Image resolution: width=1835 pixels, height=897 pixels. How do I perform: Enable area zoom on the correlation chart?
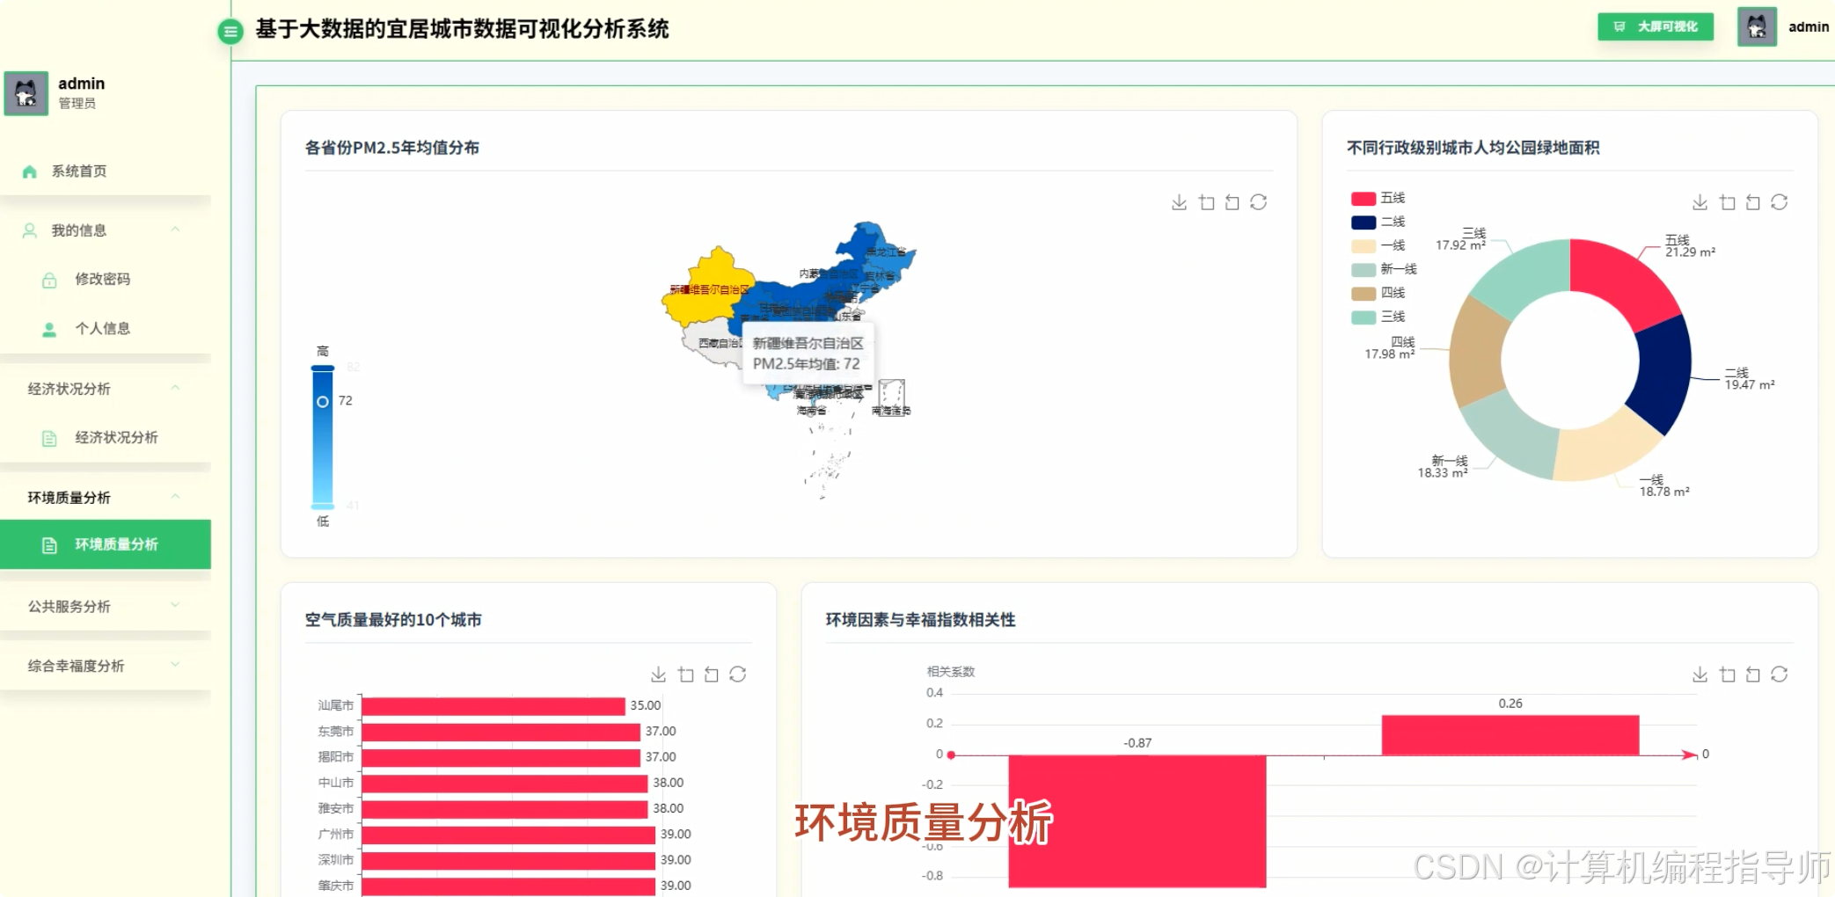pos(1727,675)
